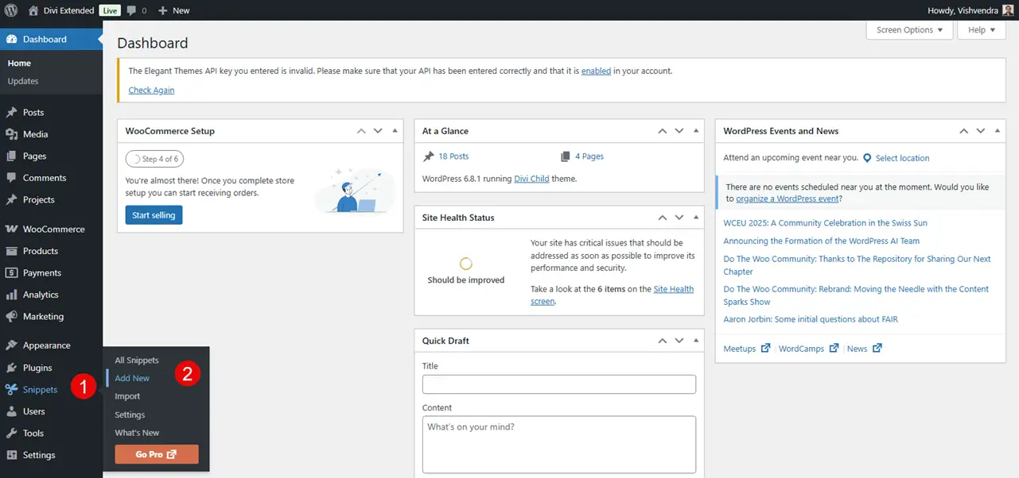The height and width of the screenshot is (478, 1019).
Task: Click the plus New icon in admin bar
Action: pyautogui.click(x=162, y=10)
